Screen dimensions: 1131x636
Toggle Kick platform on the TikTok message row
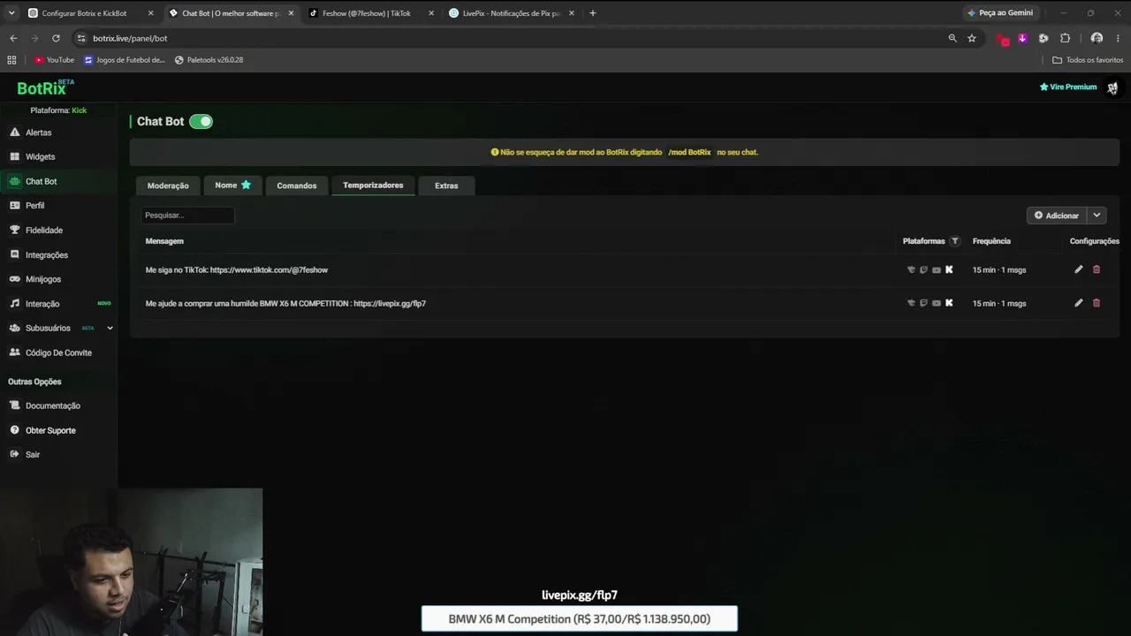949,269
